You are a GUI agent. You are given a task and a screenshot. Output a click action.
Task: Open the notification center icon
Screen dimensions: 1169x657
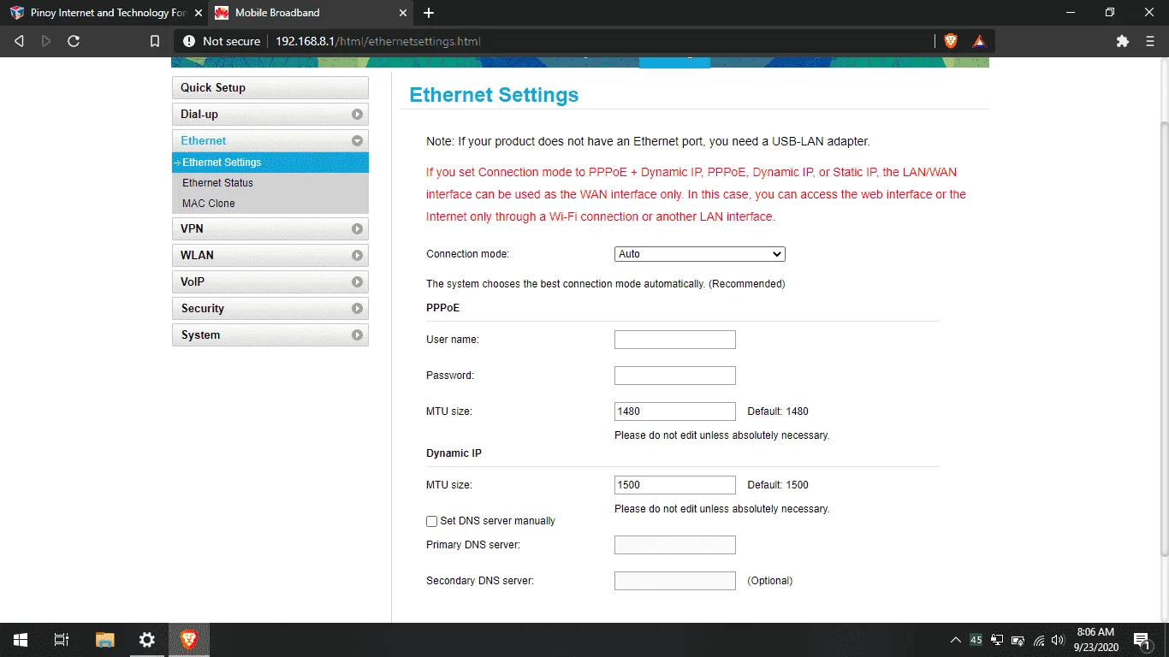coord(1141,640)
